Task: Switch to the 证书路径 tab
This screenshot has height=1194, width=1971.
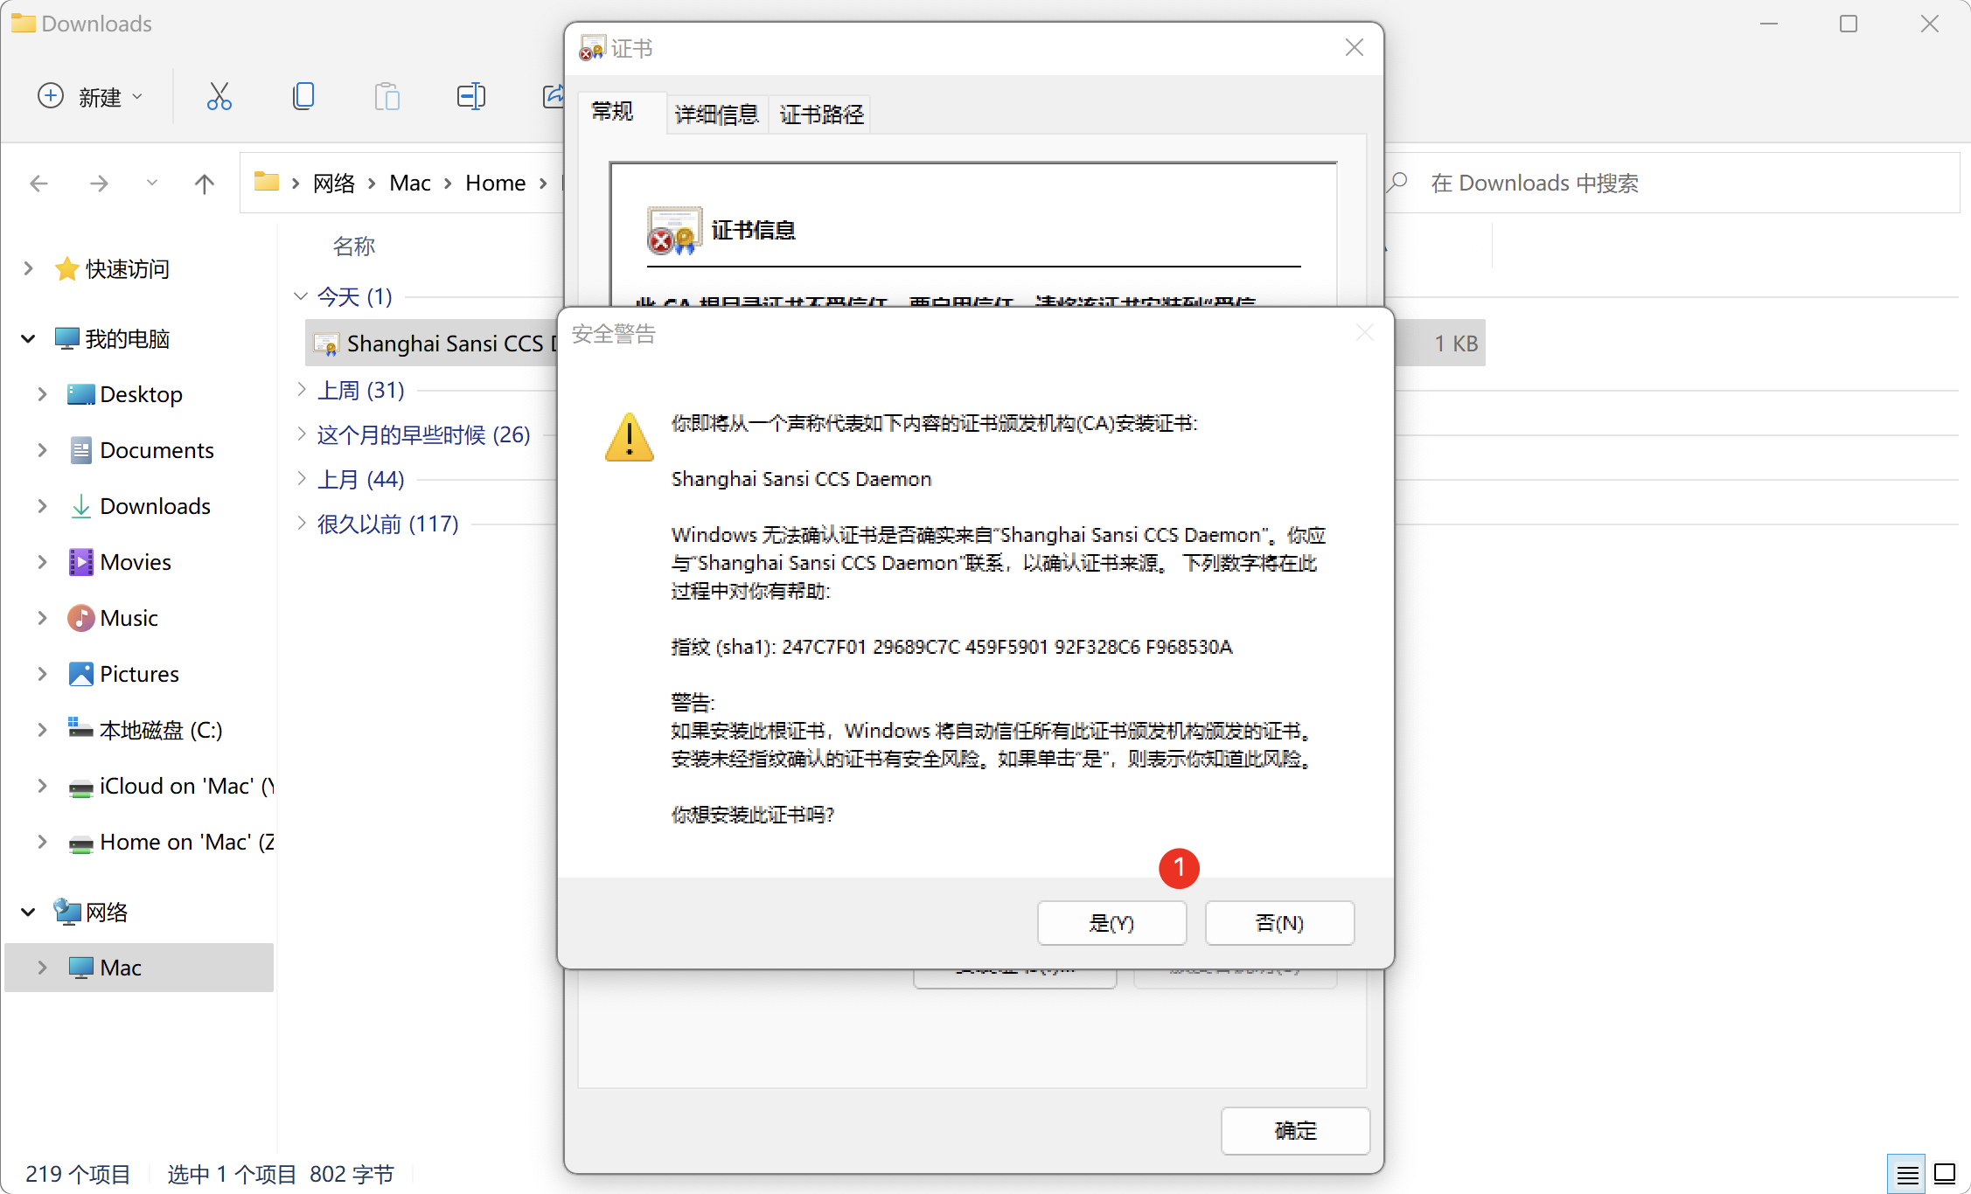Action: point(821,115)
